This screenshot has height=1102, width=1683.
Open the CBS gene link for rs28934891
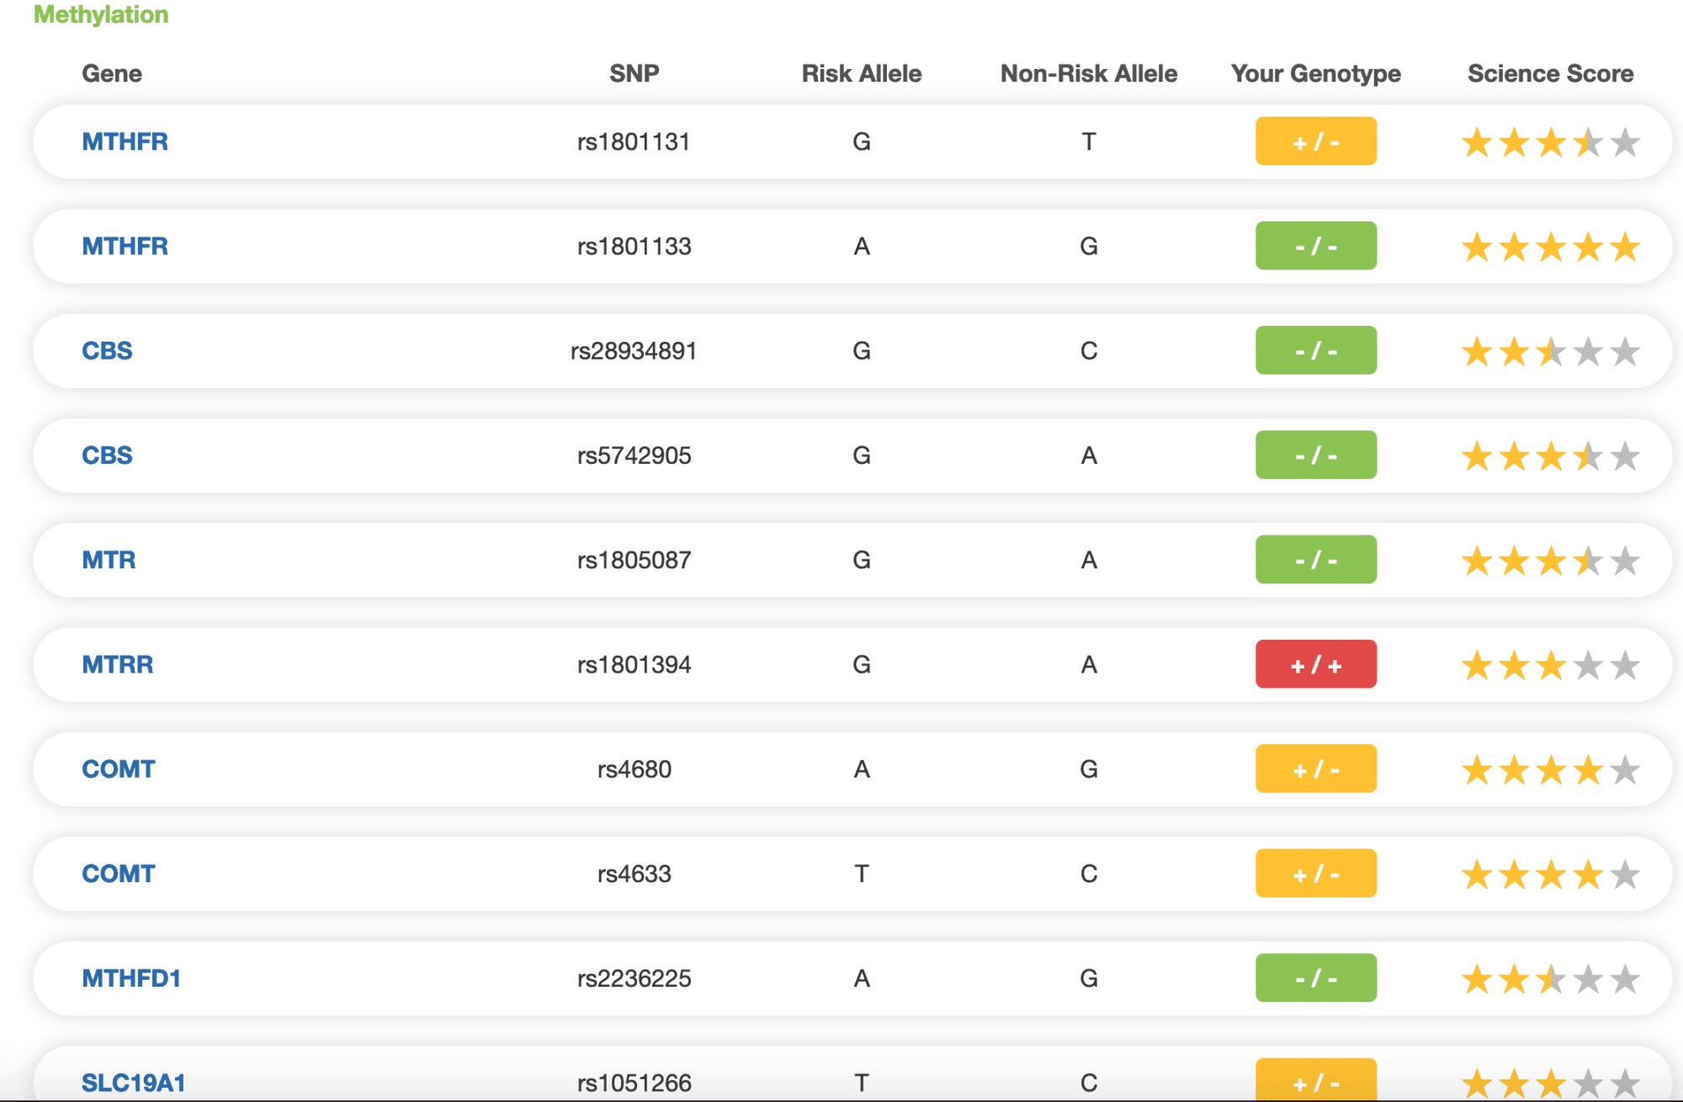click(107, 350)
